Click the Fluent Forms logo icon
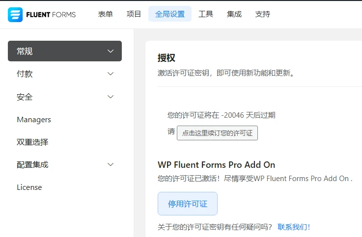362x237 pixels. (x=15, y=15)
